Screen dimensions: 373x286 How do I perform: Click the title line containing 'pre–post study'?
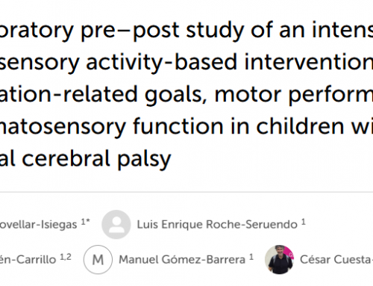click(186, 31)
